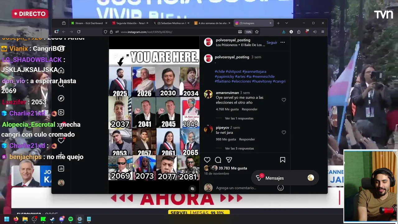Open the red extension with badge
The height and width of the screenshot is (224, 398).
pyautogui.click(x=307, y=31)
